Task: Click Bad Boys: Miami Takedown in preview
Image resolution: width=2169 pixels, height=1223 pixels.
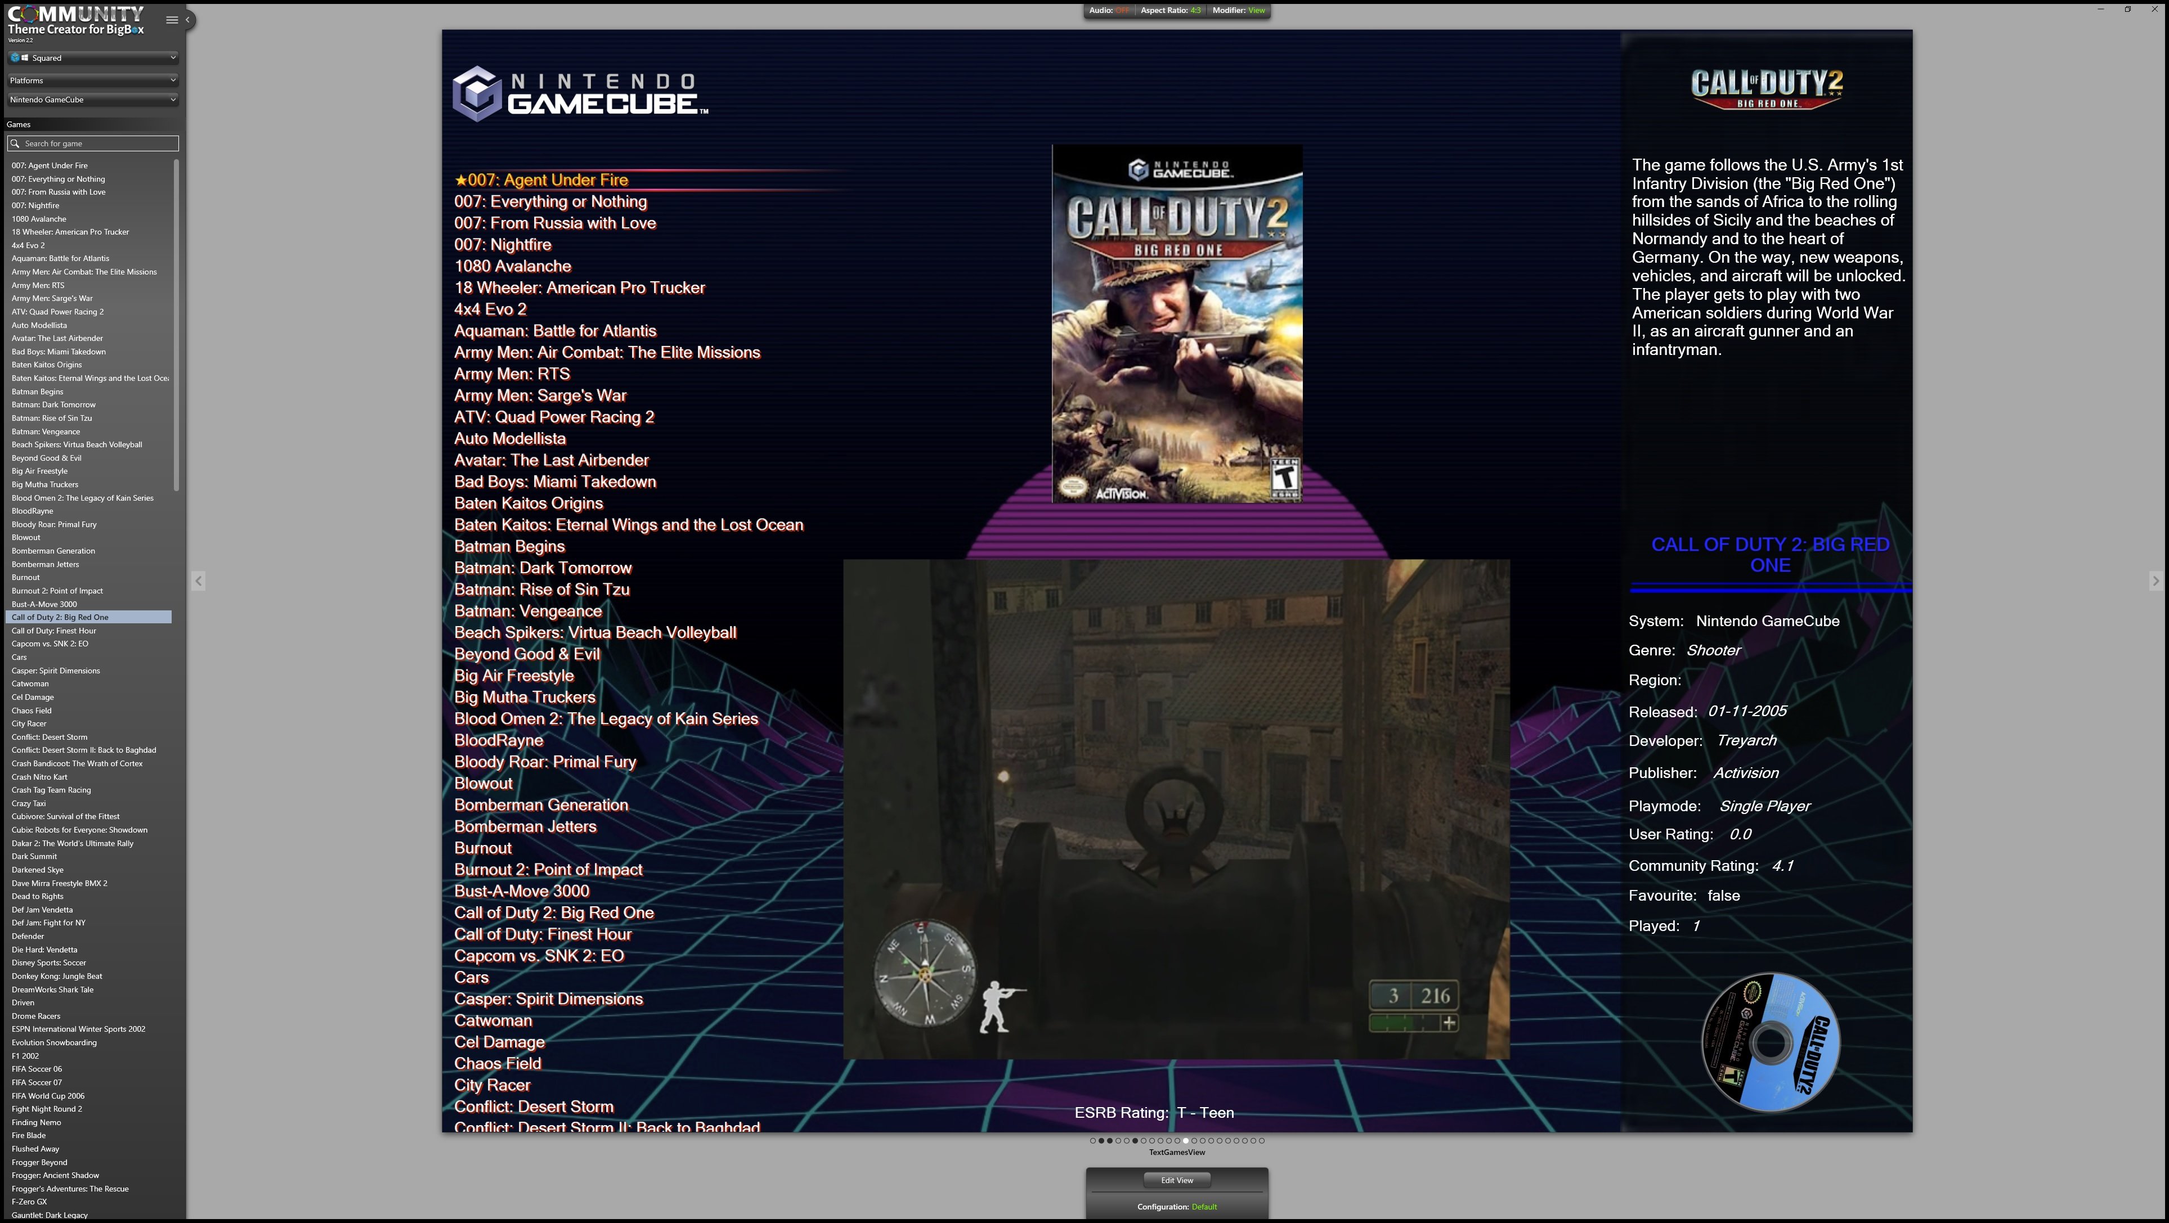Action: pyautogui.click(x=555, y=482)
